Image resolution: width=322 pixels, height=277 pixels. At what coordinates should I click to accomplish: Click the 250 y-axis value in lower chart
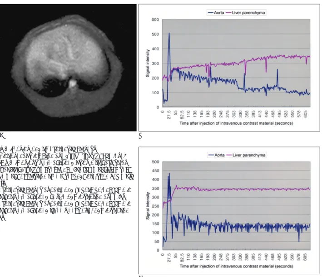click(x=155, y=206)
